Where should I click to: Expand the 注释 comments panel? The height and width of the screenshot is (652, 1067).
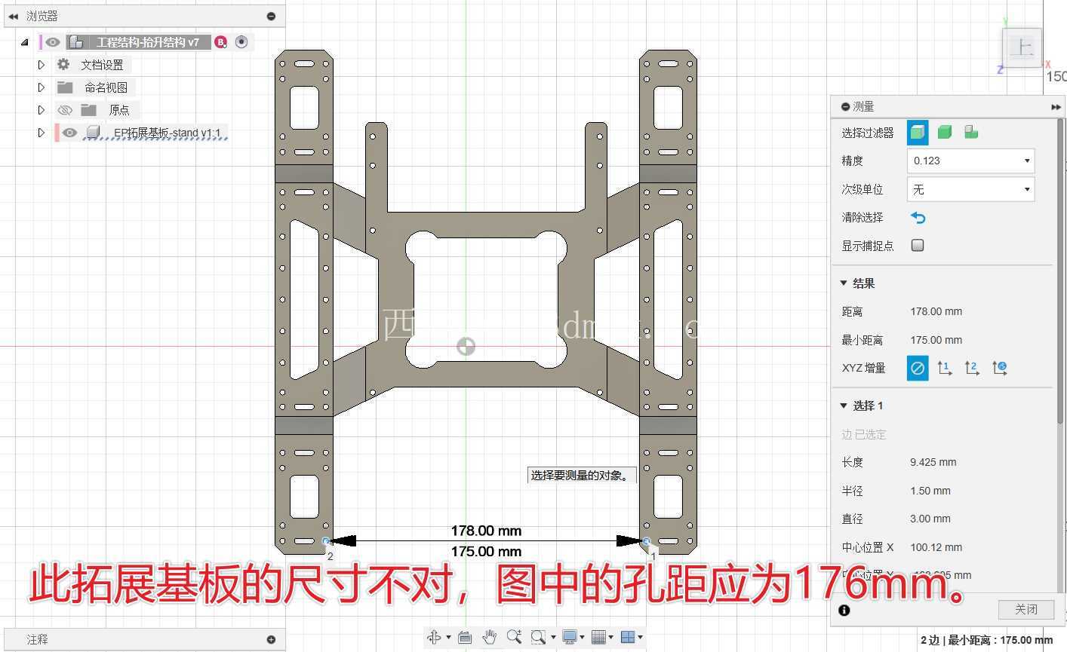271,639
